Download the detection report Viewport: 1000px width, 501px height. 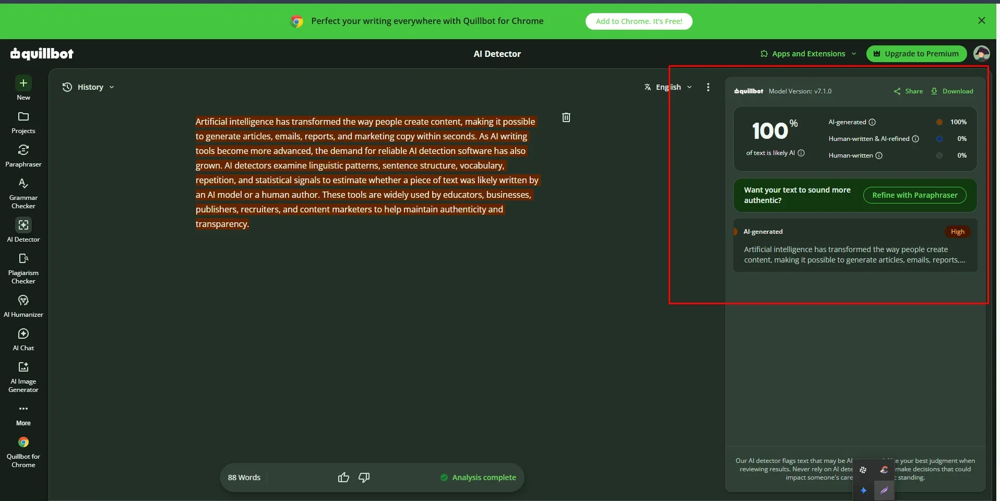tap(953, 91)
